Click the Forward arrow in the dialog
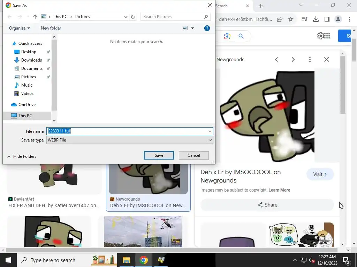The height and width of the screenshot is (267, 357). pyautogui.click(x=20, y=17)
